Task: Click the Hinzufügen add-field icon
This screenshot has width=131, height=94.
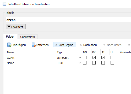Action: click(9, 45)
